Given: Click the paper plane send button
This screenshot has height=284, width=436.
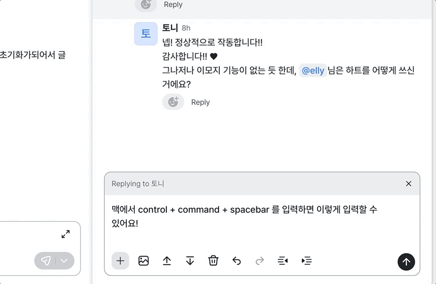Looking at the screenshot, I should click(47, 260).
